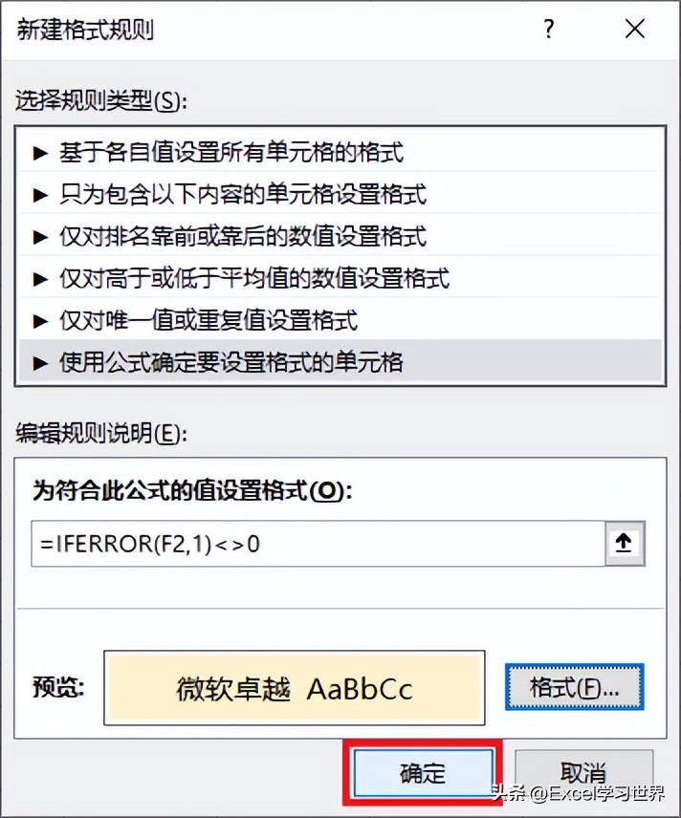The height and width of the screenshot is (818, 681).
Task: Click the 微软卓越 AaBbCc preview swatch
Action: coord(295,689)
